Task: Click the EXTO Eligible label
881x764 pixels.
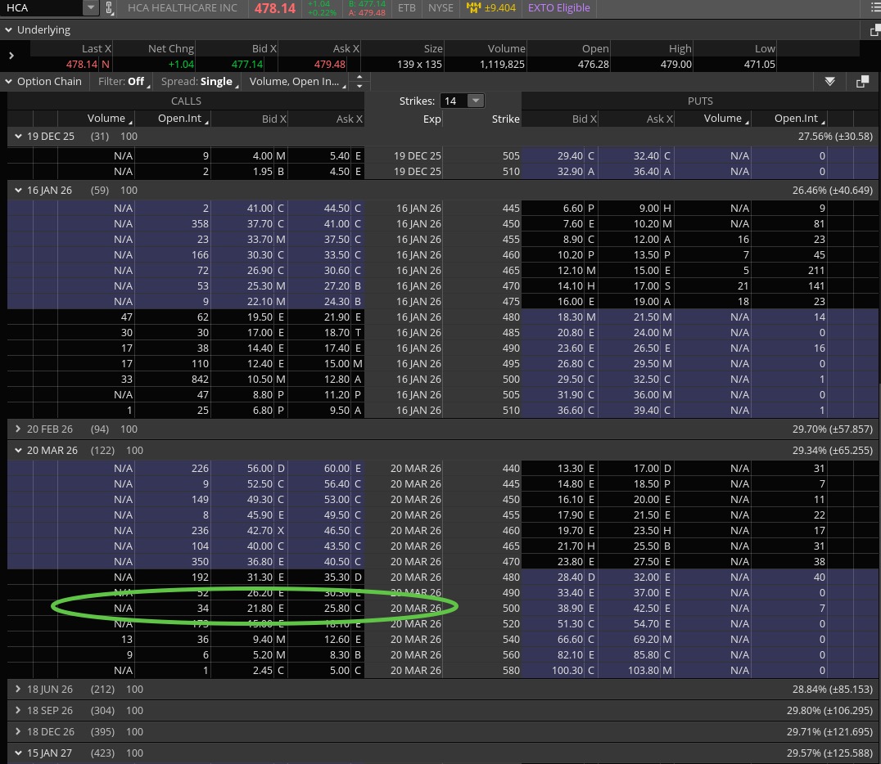Action: coord(559,8)
